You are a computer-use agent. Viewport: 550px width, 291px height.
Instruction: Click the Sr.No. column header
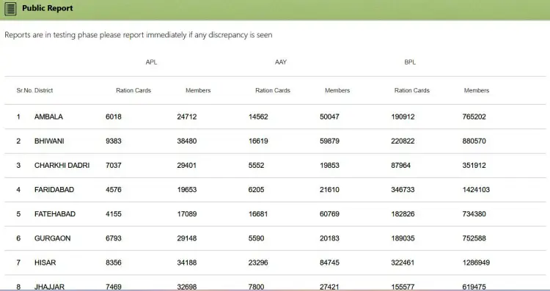click(24, 90)
